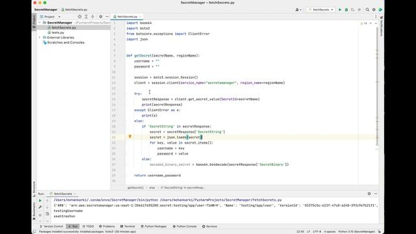Toggle the Run tool window button
The height and width of the screenshot is (234, 416).
[73, 226]
